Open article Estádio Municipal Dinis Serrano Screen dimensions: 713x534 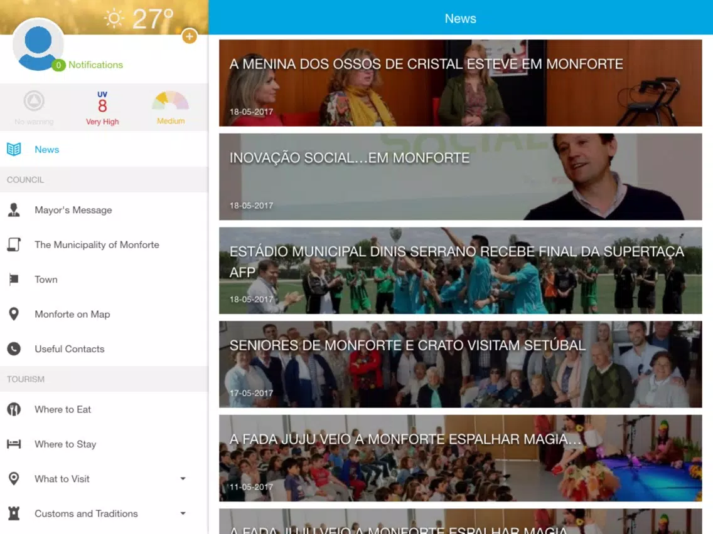(x=460, y=271)
